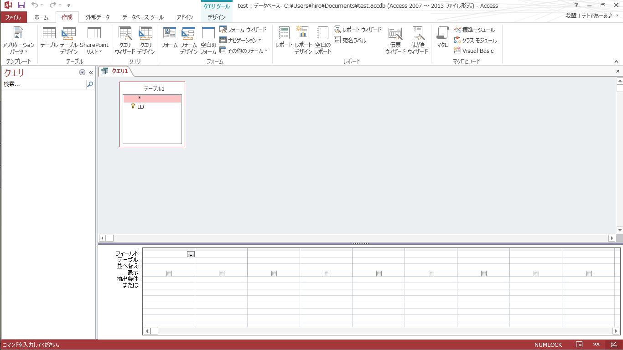Switch to datasheet view from status bar
The width and height of the screenshot is (623, 350).
pos(579,345)
